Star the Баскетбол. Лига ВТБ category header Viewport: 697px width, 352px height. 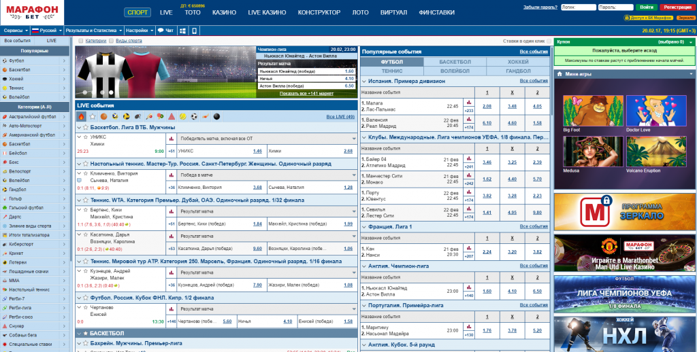[85, 127]
